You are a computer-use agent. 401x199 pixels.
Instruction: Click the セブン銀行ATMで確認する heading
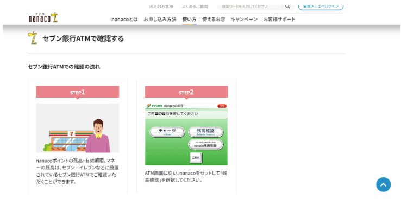coord(83,38)
